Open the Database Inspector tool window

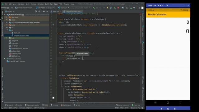click(x=32, y=105)
